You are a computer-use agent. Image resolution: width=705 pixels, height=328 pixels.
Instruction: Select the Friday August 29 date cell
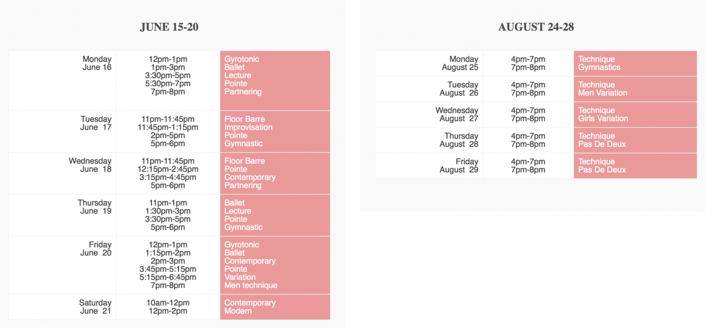[x=429, y=166]
